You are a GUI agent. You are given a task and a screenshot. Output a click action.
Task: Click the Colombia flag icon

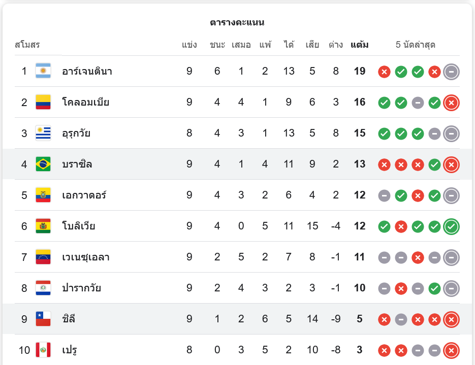(x=43, y=102)
